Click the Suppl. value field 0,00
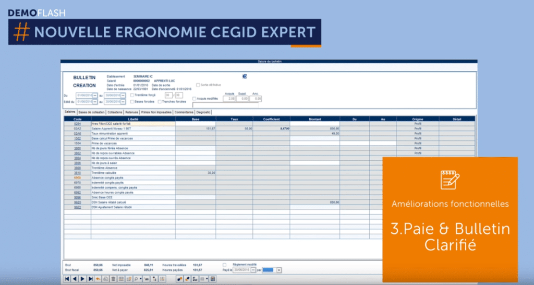 coord(242,99)
